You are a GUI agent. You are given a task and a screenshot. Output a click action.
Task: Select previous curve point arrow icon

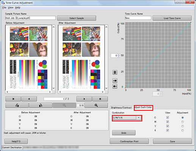coord(115,80)
